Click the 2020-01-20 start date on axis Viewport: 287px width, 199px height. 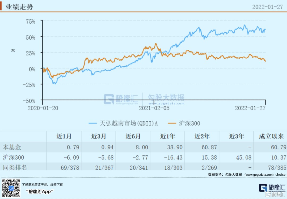(43, 108)
